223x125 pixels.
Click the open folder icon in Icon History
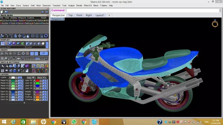(7, 12)
